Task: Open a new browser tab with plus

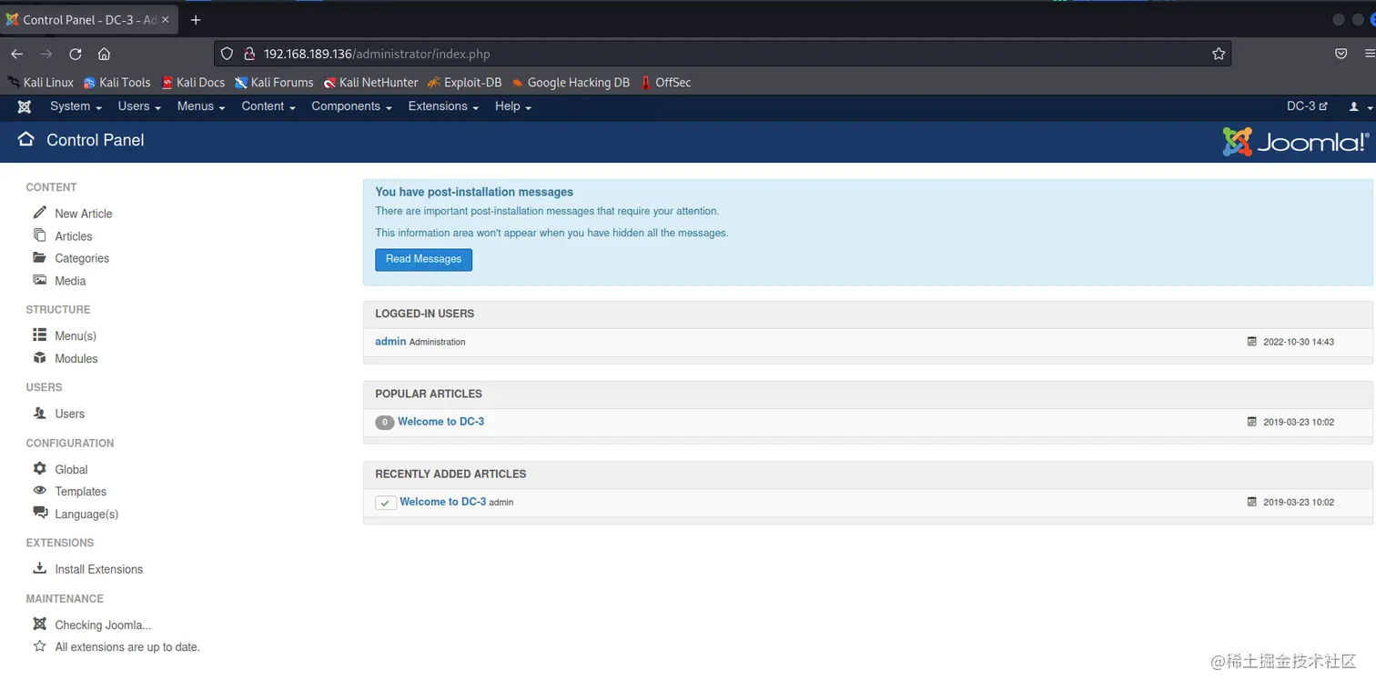Action: (x=196, y=20)
